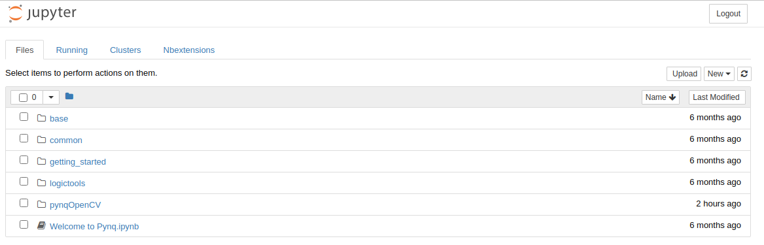This screenshot has width=764, height=245.
Task: Click the blue root folder icon
Action: point(69,97)
